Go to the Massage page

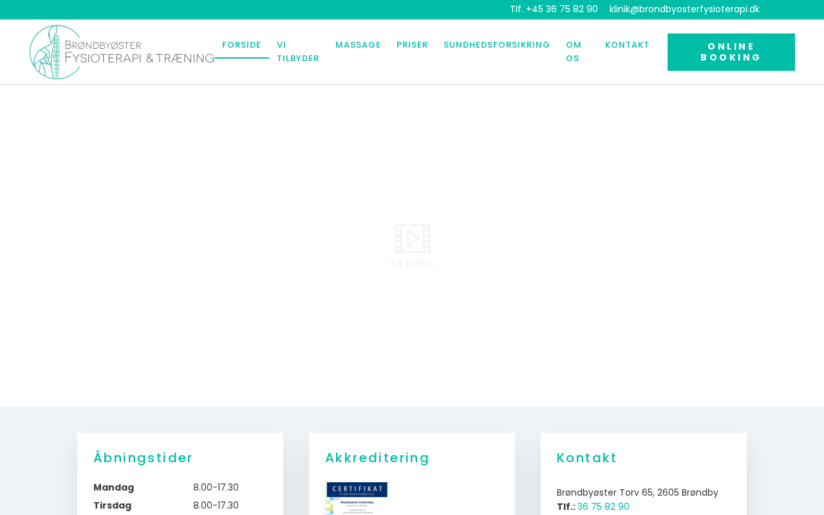358,45
